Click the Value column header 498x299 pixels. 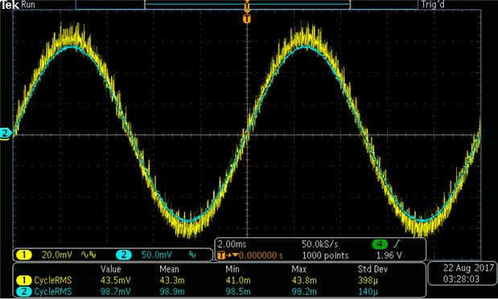coord(111,269)
